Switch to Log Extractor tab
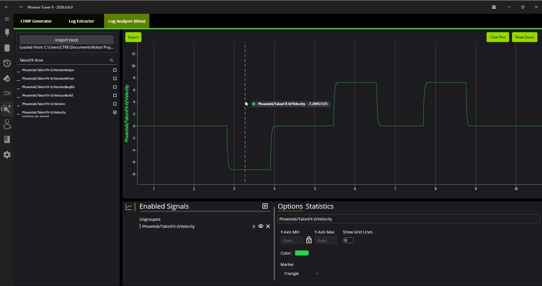This screenshot has height=286, width=542. (81, 21)
